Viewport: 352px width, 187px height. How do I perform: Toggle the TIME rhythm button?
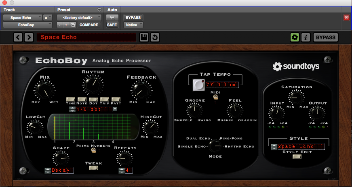pyautogui.click(x=70, y=99)
